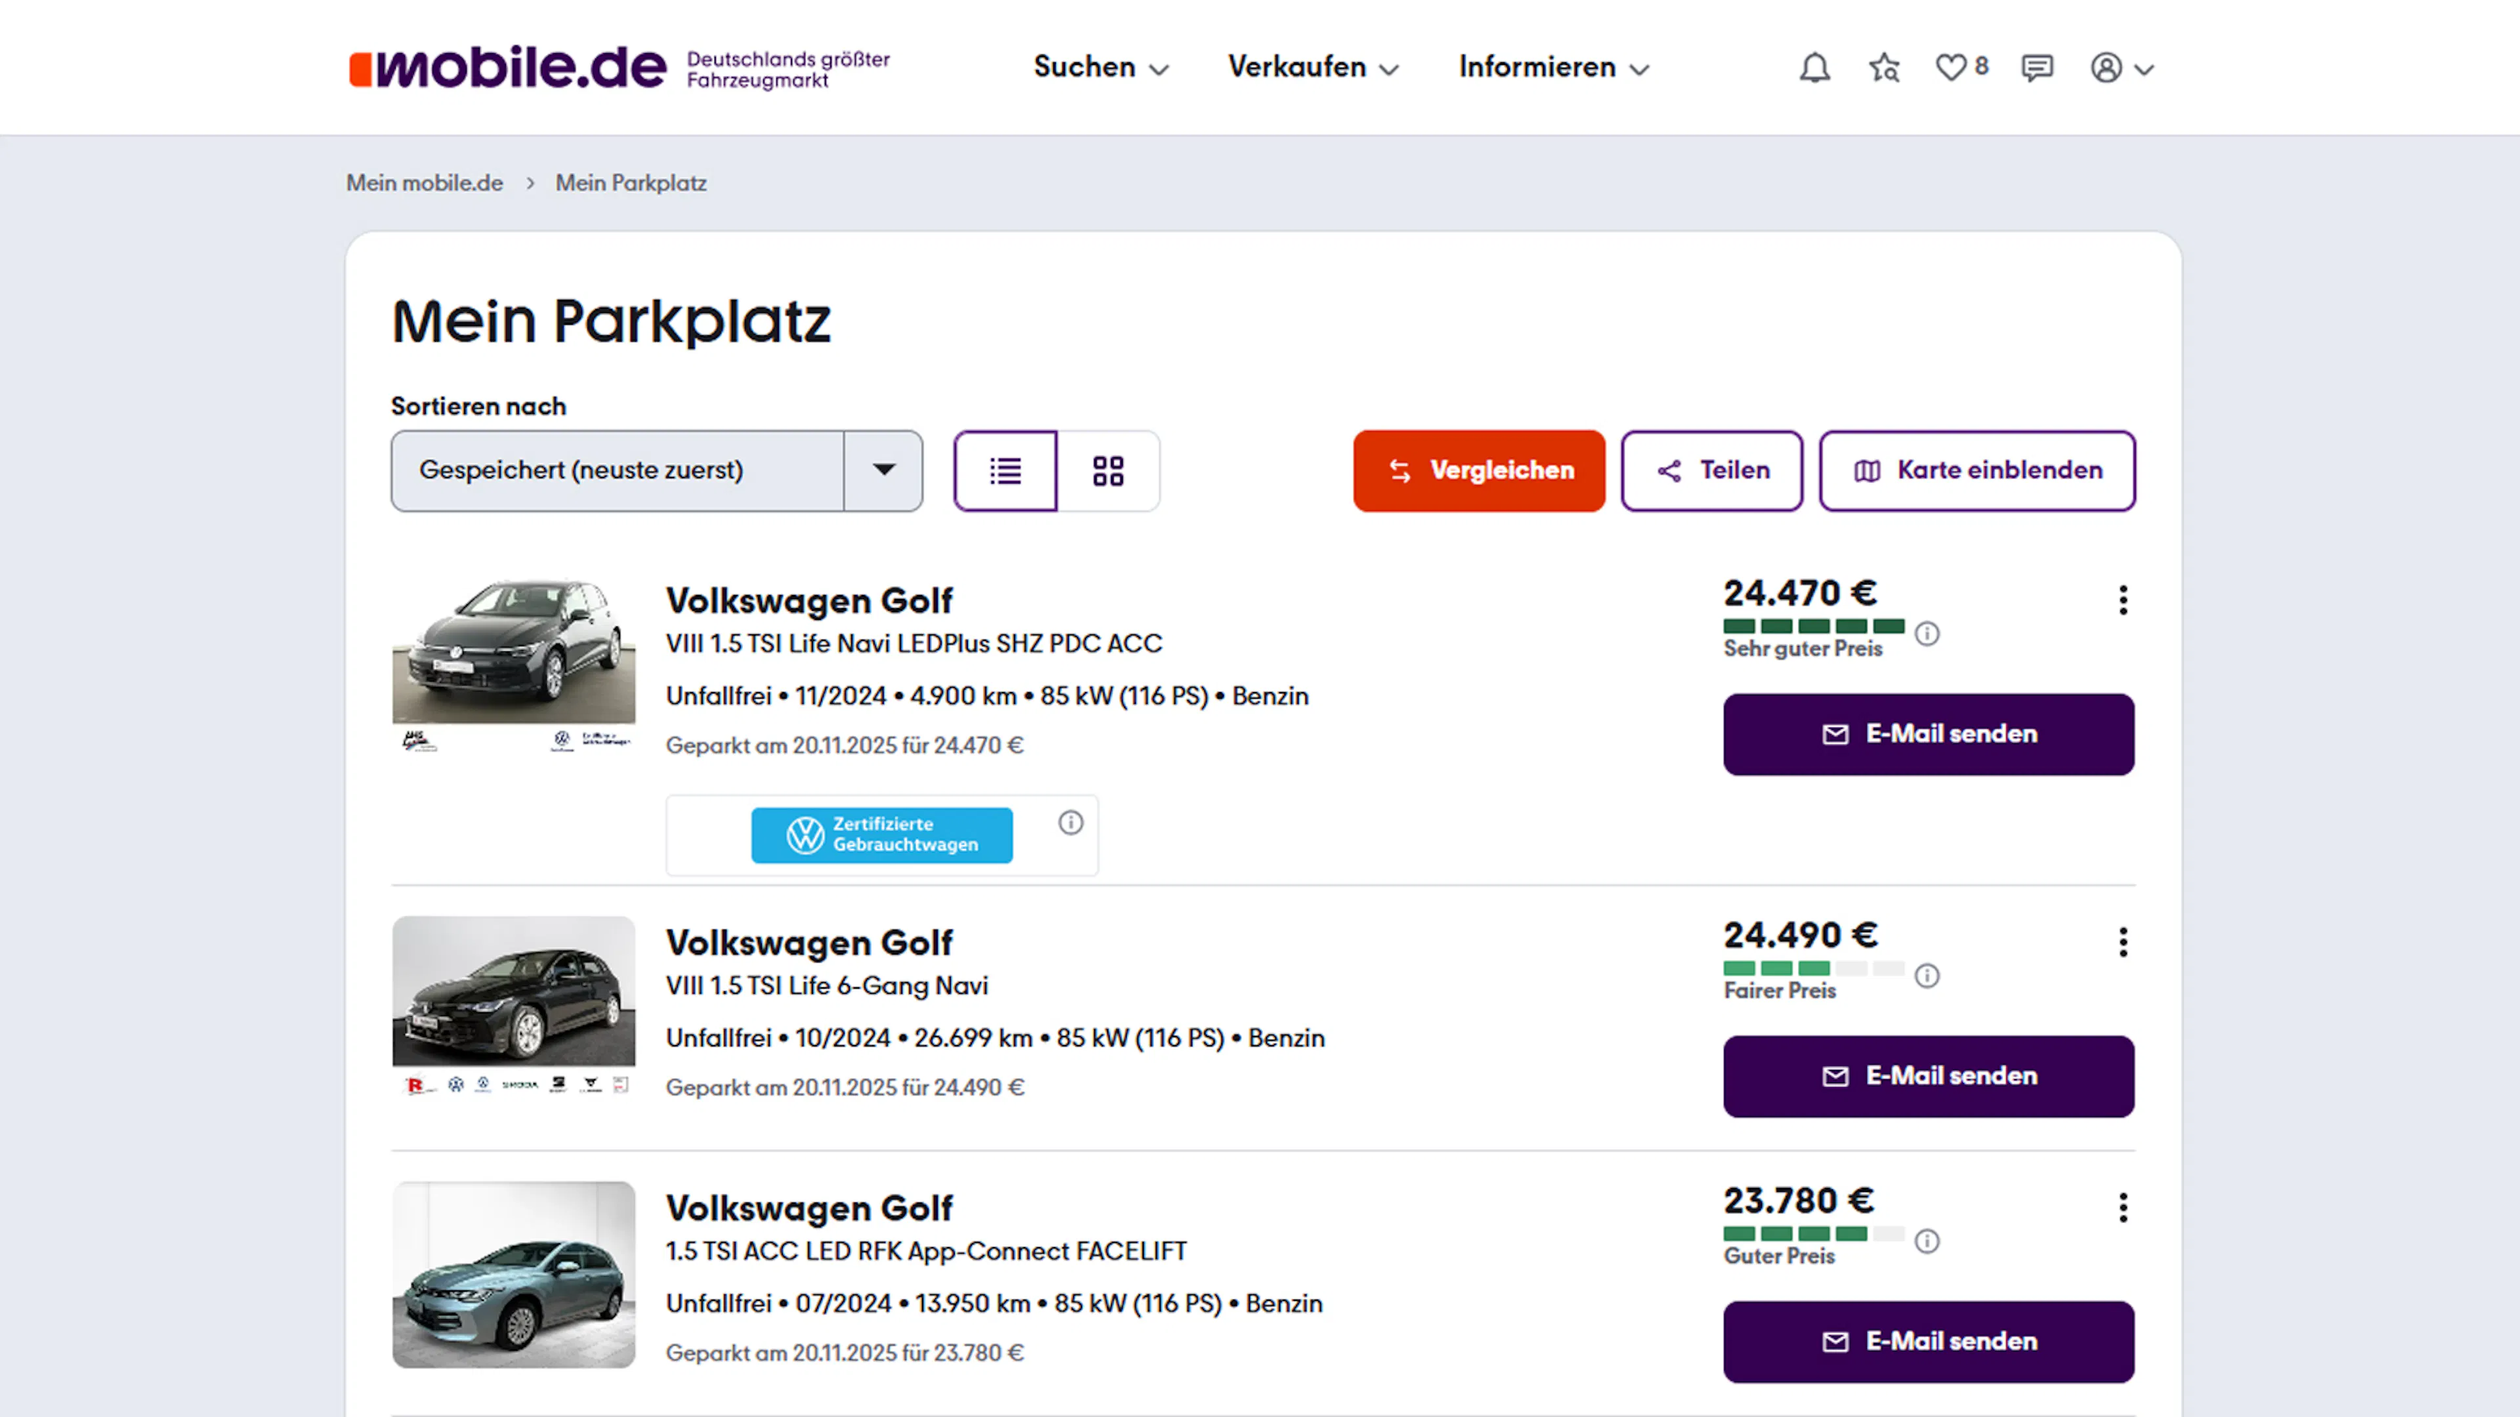Open Volkswagen Golf title for 6-Gang Navi listing
This screenshot has height=1417, width=2520.
[x=809, y=943]
